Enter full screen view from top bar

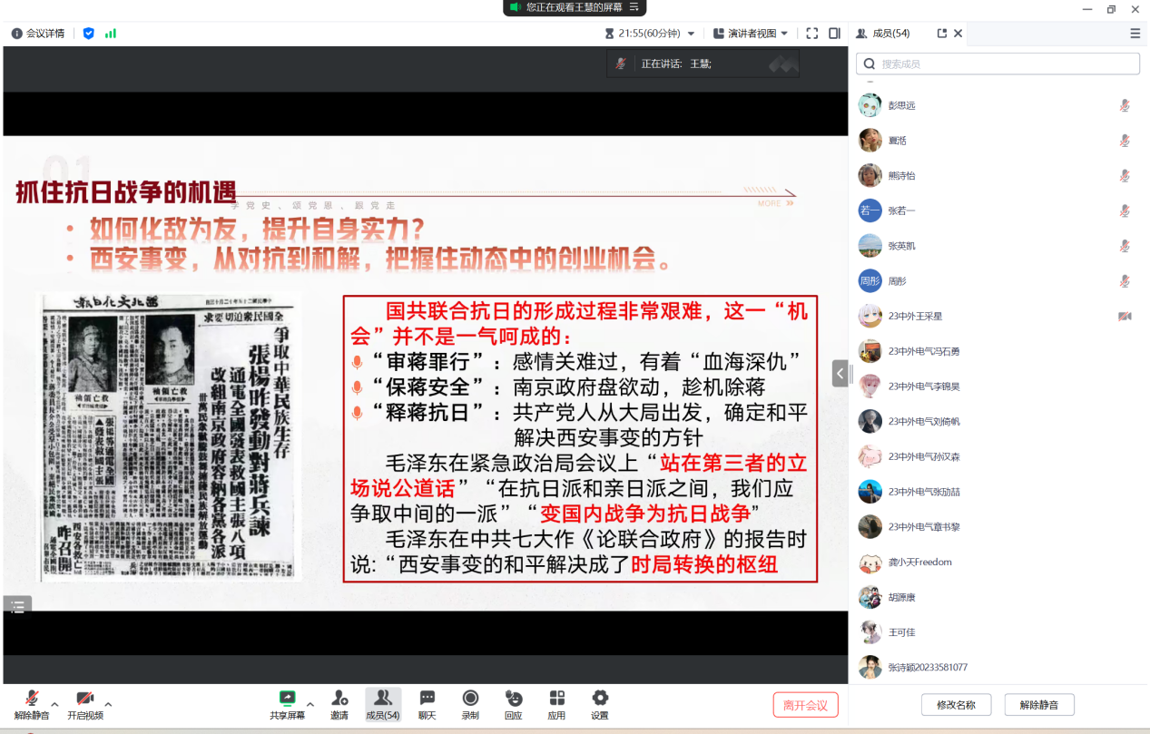(x=811, y=34)
